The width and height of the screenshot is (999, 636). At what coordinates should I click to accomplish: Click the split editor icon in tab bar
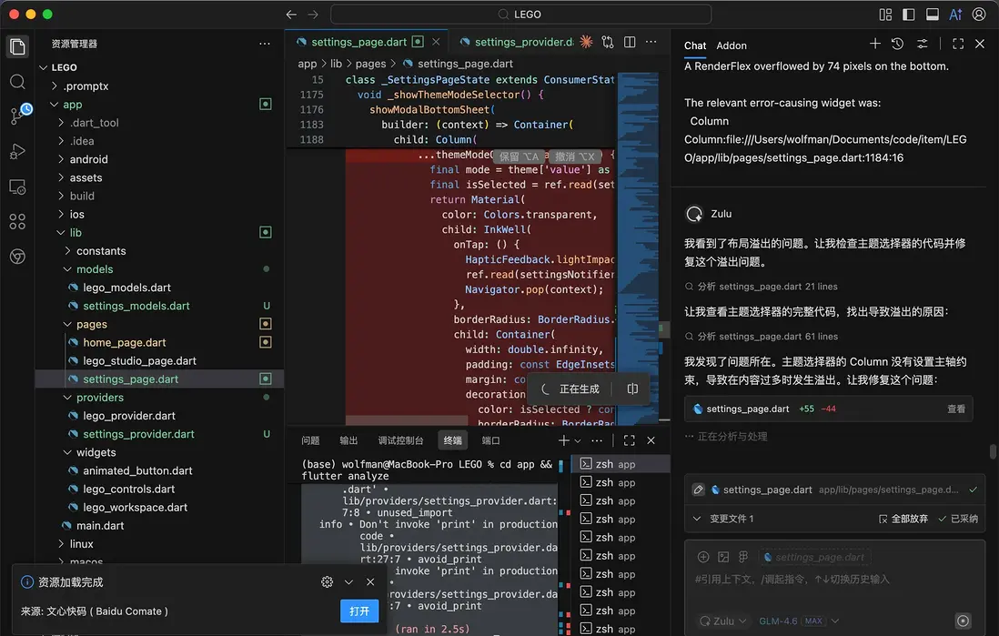630,42
